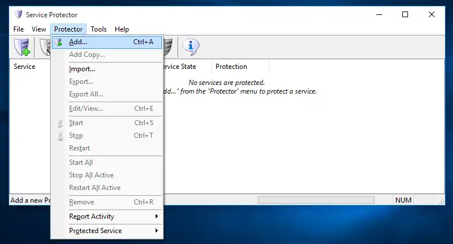The image size is (453, 244).
Task: Click the shield icon beside Add menu entry
Action: click(x=59, y=42)
